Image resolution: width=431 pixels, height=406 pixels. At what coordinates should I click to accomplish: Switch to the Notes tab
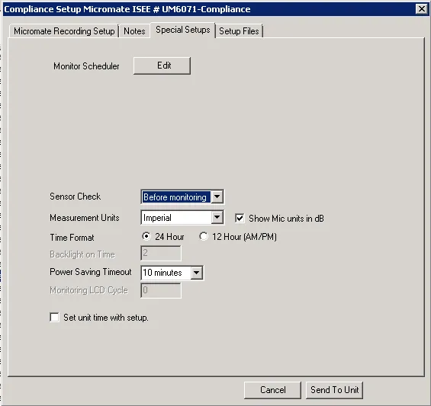click(134, 31)
